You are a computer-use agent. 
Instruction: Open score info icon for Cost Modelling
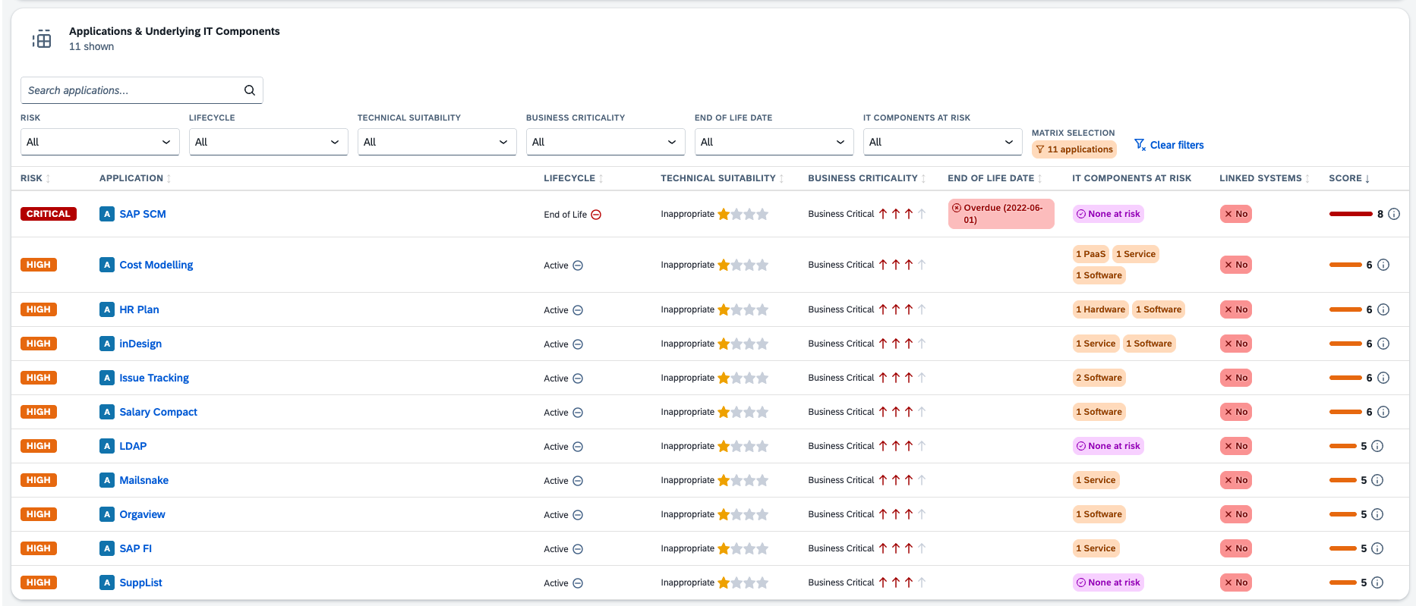point(1383,265)
